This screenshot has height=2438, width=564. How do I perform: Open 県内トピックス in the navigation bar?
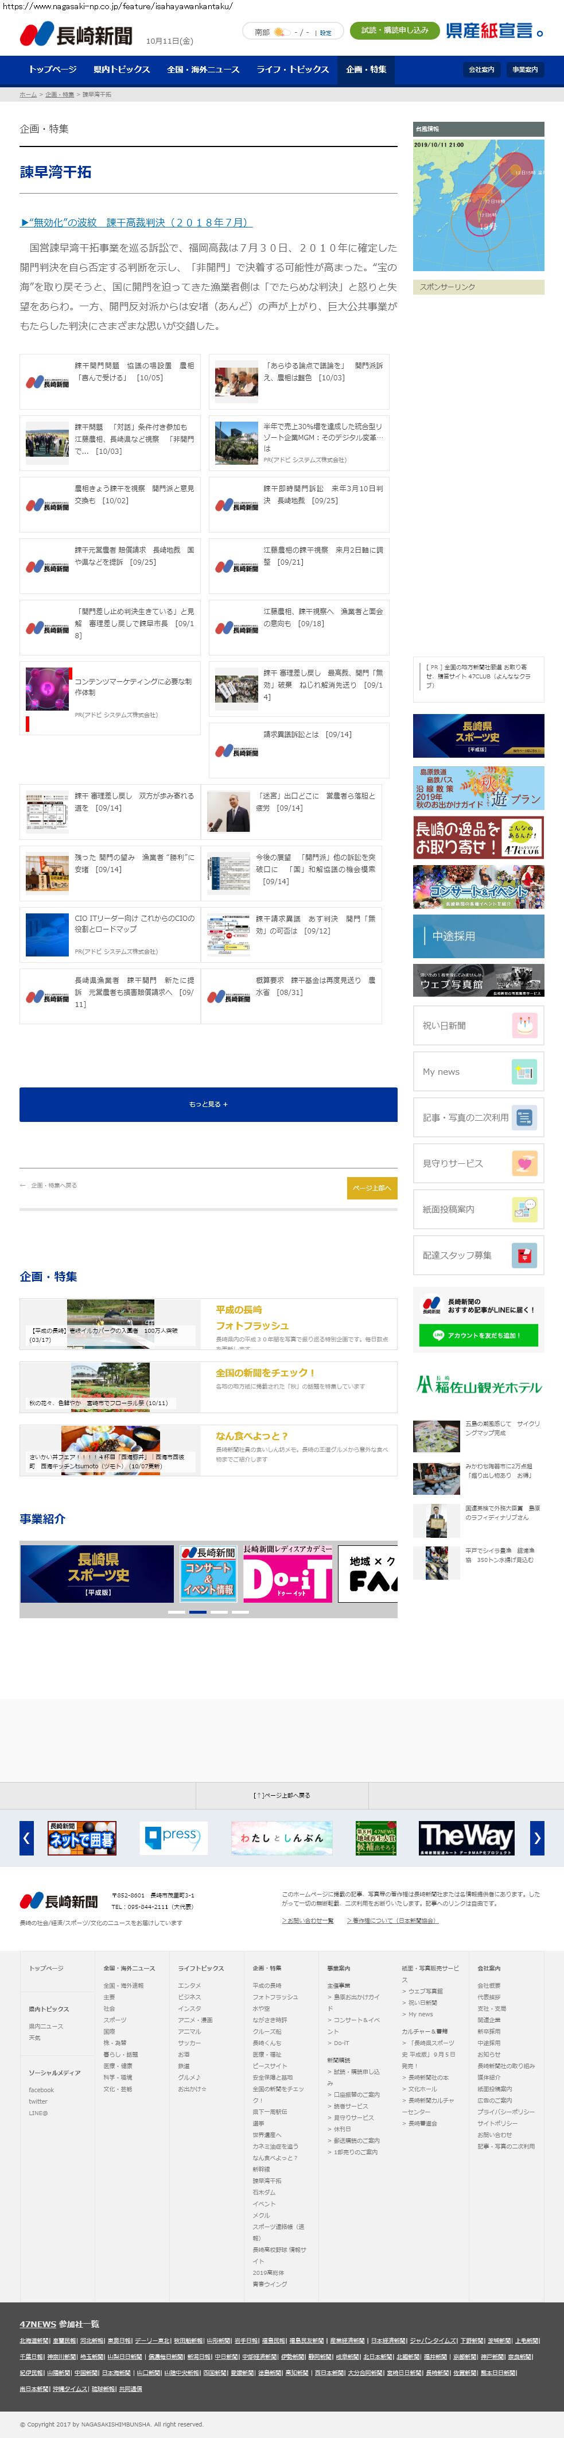(x=122, y=70)
